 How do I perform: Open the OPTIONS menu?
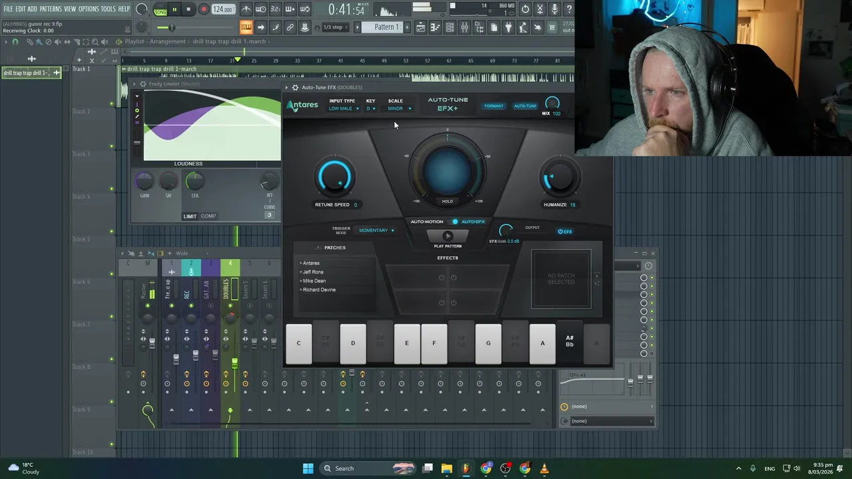(x=89, y=9)
